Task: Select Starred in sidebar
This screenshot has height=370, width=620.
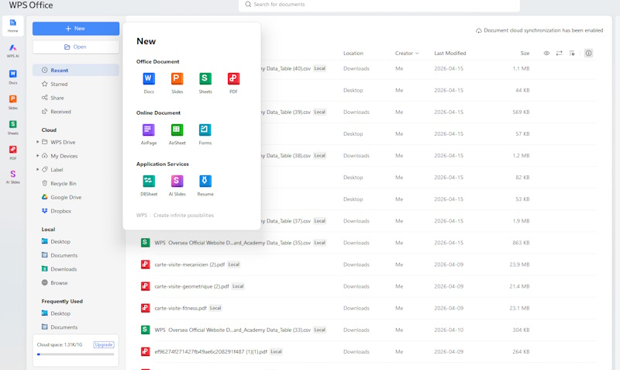Action: 75,84
